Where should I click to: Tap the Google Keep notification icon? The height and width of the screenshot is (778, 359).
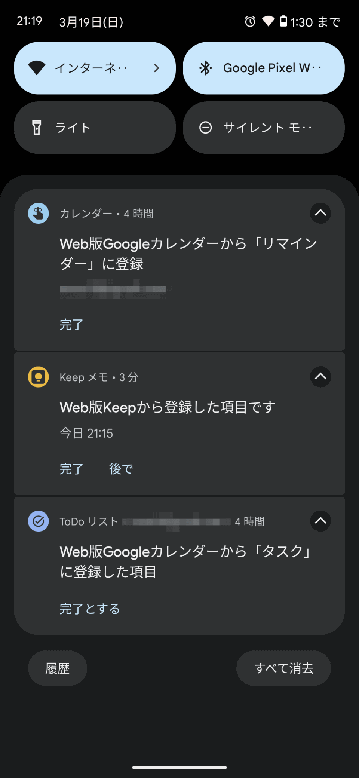pyautogui.click(x=38, y=377)
